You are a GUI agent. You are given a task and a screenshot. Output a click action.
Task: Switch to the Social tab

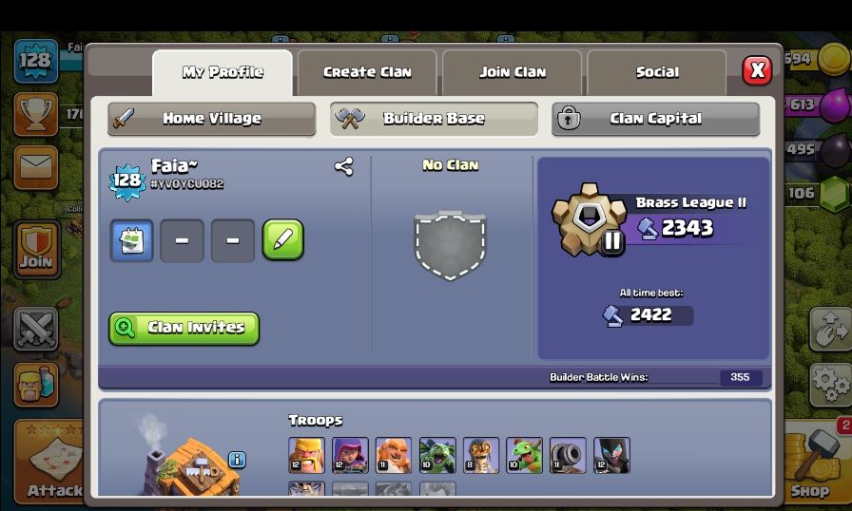(x=657, y=72)
